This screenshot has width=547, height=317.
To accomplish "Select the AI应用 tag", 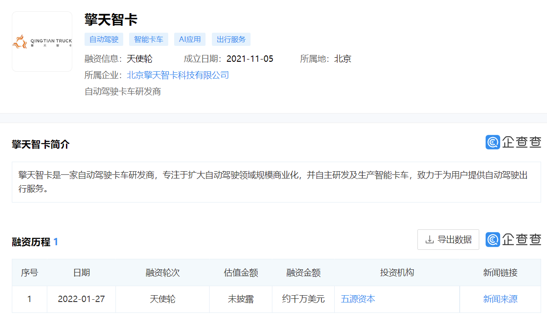I will coord(190,39).
